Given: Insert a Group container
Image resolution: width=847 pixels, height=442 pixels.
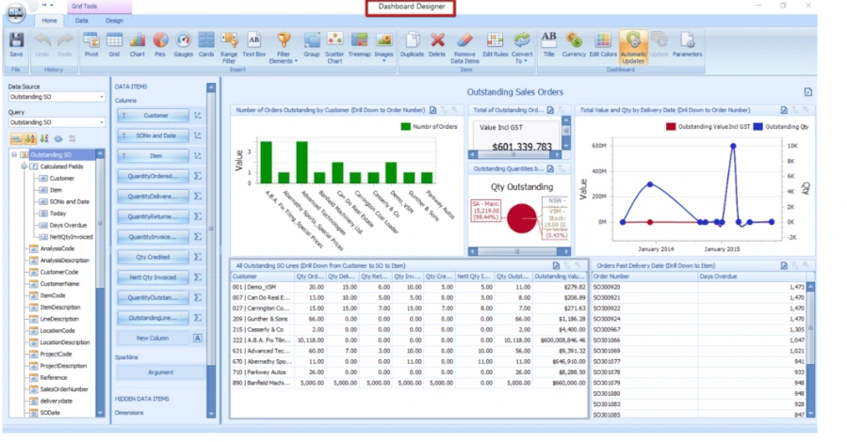Looking at the screenshot, I should [312, 44].
